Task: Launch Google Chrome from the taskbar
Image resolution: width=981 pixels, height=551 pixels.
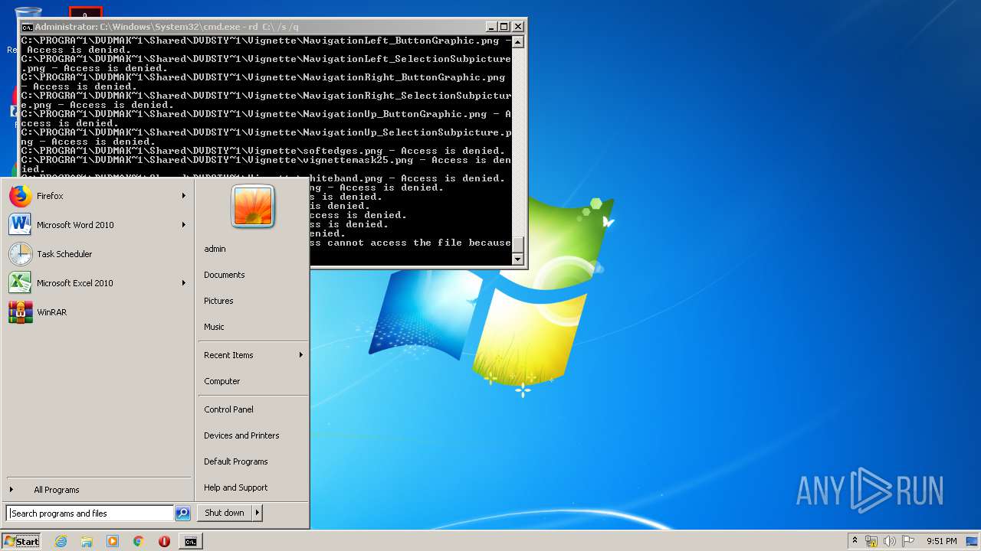Action: coord(139,541)
